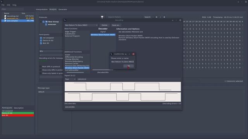Select Remove Data Whitening in Additional Functions
Image resolution: width=248 pixels, height=139 pixels.
tap(77, 66)
